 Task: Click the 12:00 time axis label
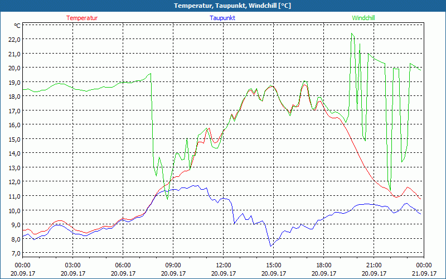click(224, 266)
